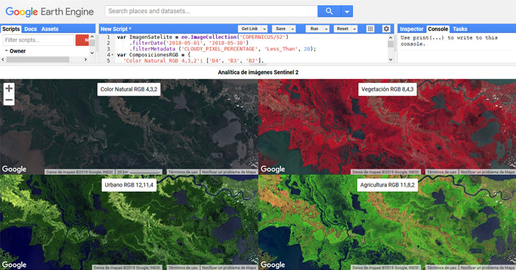Switch to the Scripts tab
The image size is (516, 270).
coord(11,29)
